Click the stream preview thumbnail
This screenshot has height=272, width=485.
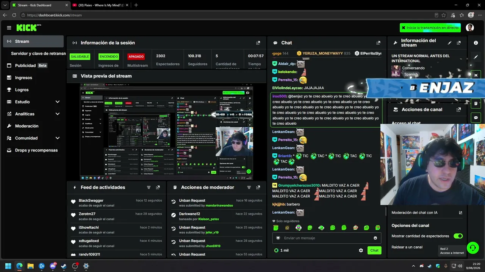coord(166,132)
